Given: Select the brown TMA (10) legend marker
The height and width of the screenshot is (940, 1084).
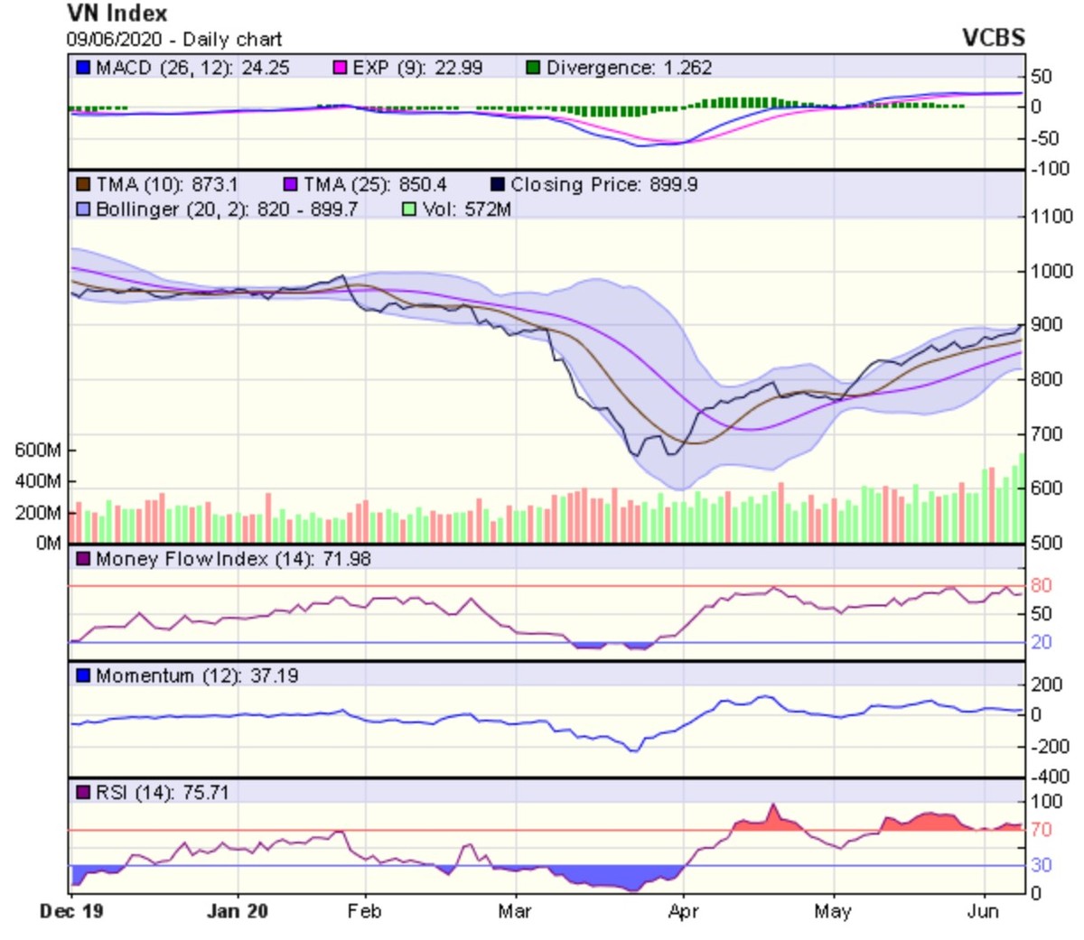Looking at the screenshot, I should (84, 185).
